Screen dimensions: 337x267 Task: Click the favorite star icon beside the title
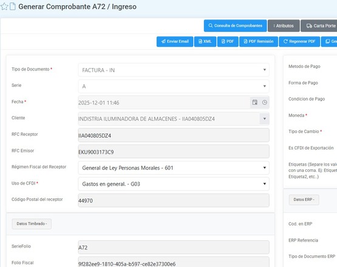coord(4,7)
